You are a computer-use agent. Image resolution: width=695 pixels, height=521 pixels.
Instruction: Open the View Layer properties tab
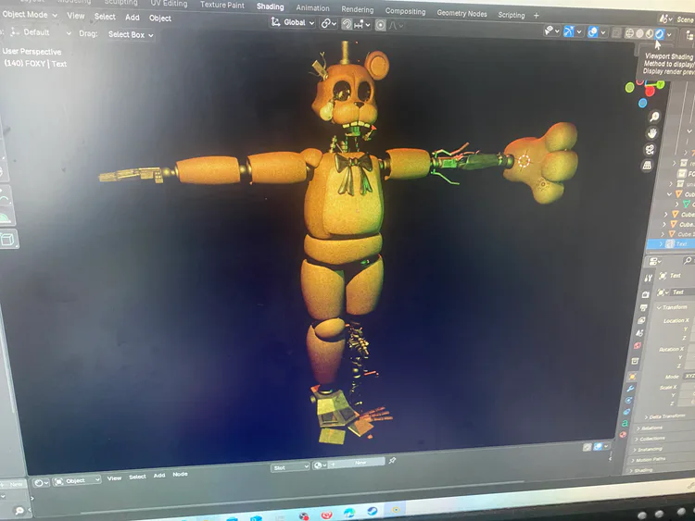click(x=641, y=320)
